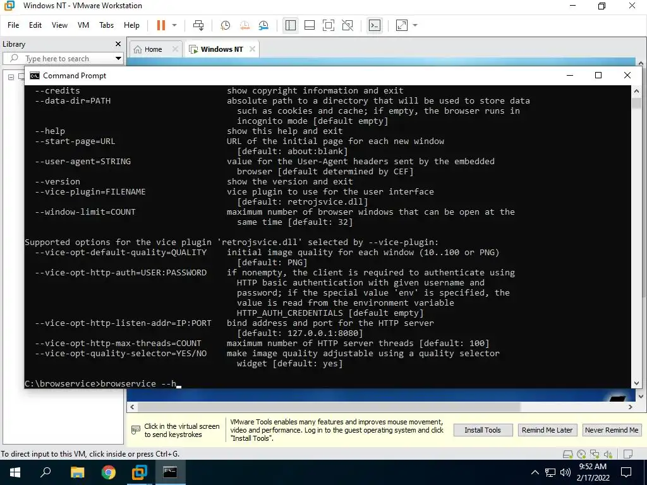This screenshot has height=485, width=647.
Task: Open the Help menu
Action: pos(131,25)
